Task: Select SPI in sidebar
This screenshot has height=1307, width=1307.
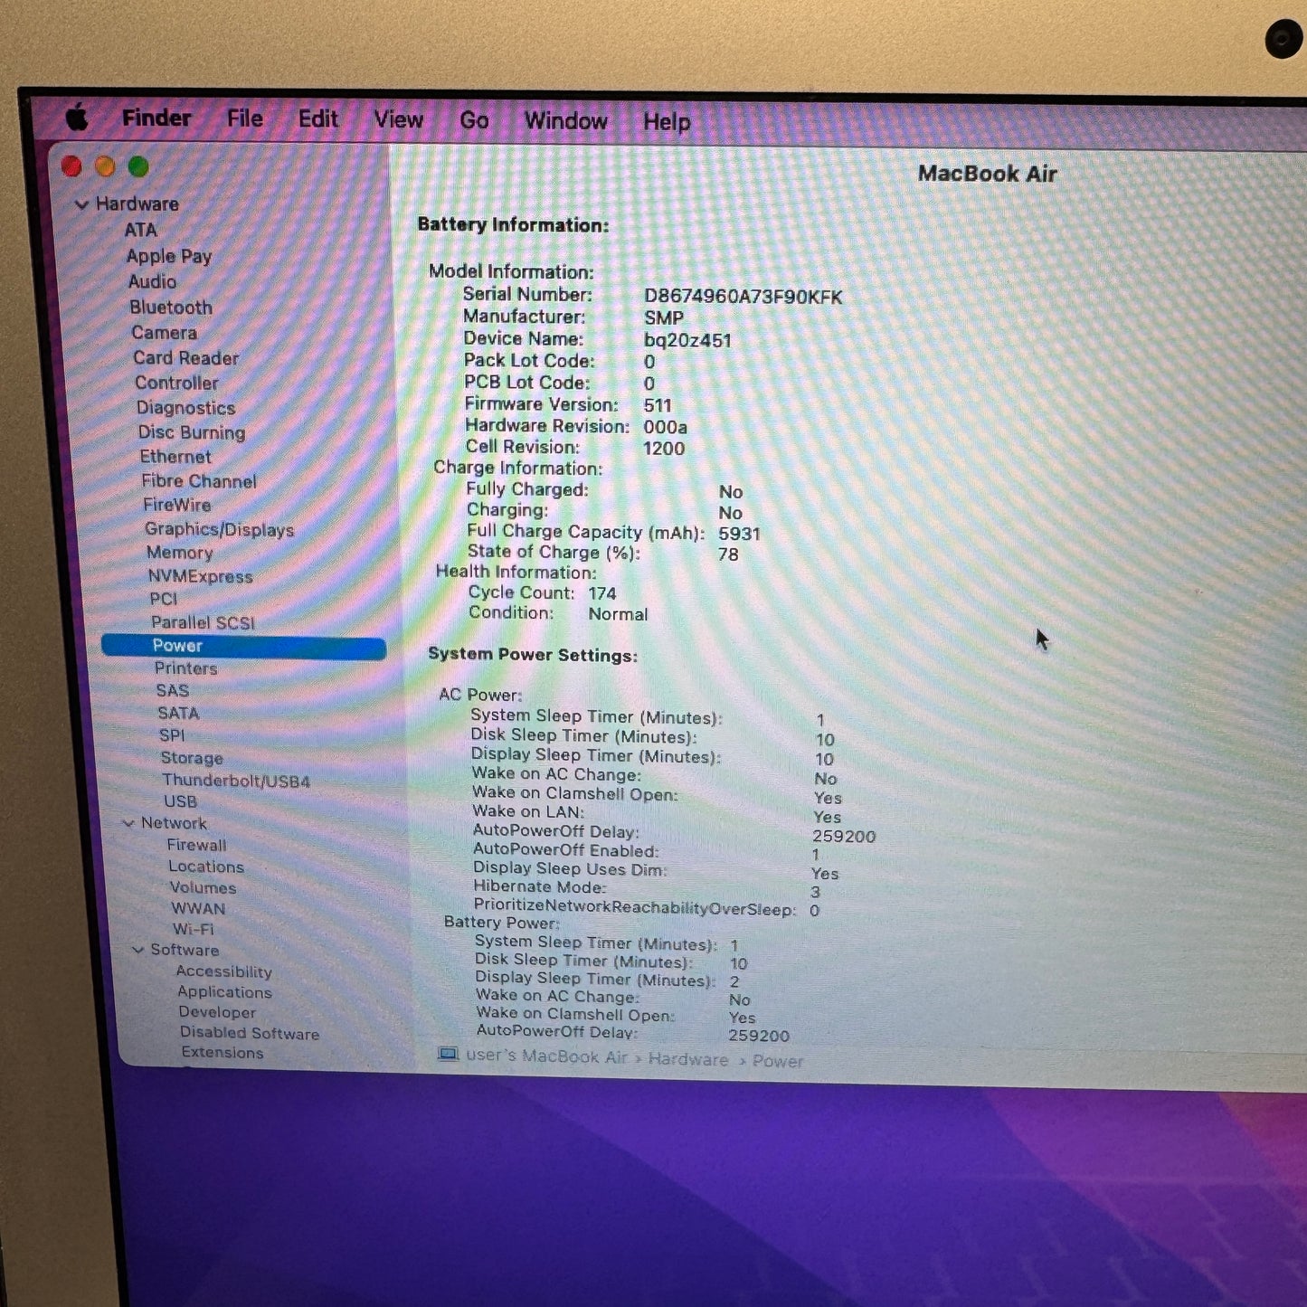Action: click(172, 735)
